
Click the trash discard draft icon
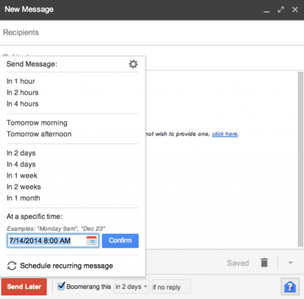(x=264, y=263)
